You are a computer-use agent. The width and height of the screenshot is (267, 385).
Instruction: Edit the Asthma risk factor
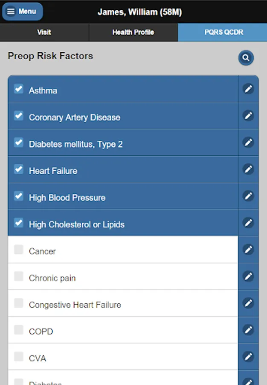pos(248,89)
